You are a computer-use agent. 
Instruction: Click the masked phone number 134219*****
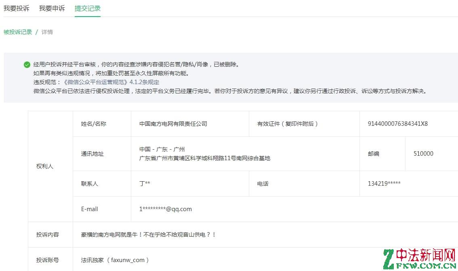click(x=384, y=184)
